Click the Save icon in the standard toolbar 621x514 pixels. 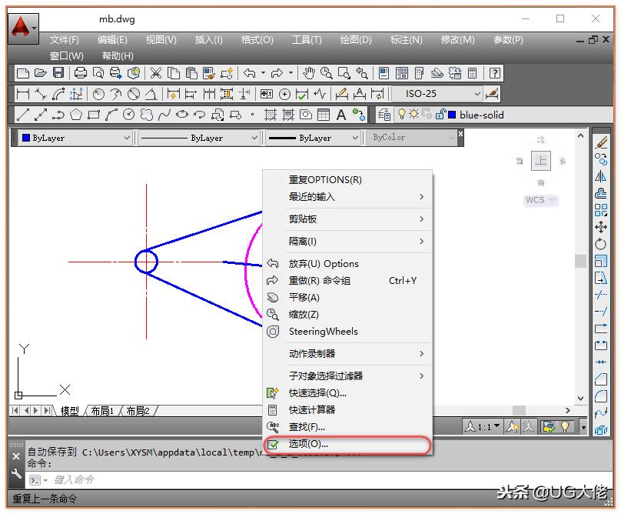(x=58, y=73)
